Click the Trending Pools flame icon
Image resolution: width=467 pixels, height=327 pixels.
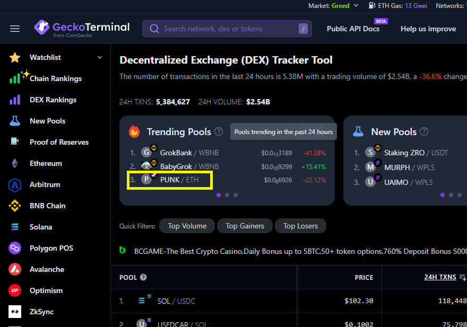(x=134, y=131)
